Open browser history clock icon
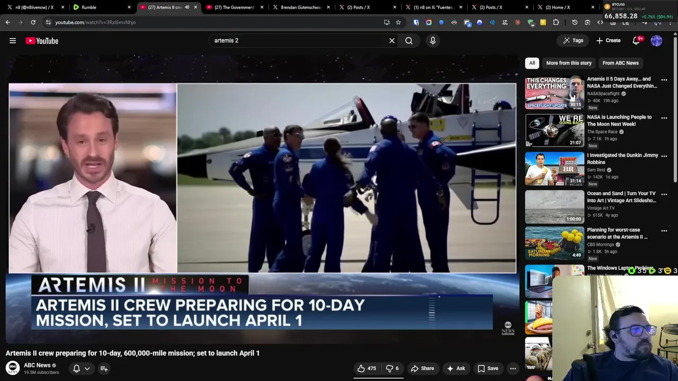 (575, 22)
